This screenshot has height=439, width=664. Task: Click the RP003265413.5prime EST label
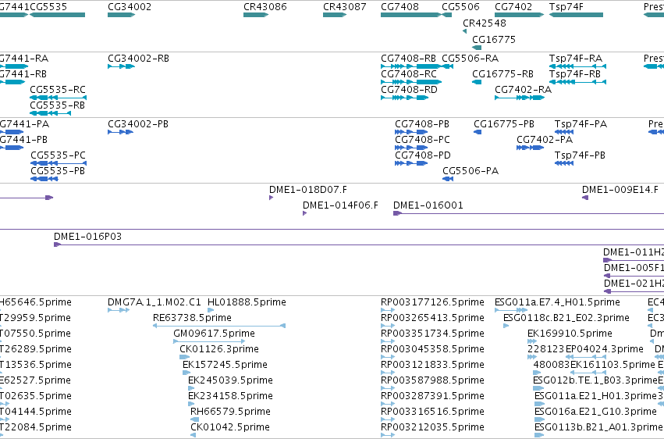point(432,318)
